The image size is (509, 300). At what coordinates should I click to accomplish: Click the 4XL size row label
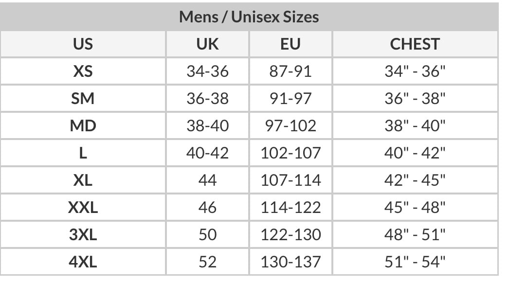pos(83,262)
